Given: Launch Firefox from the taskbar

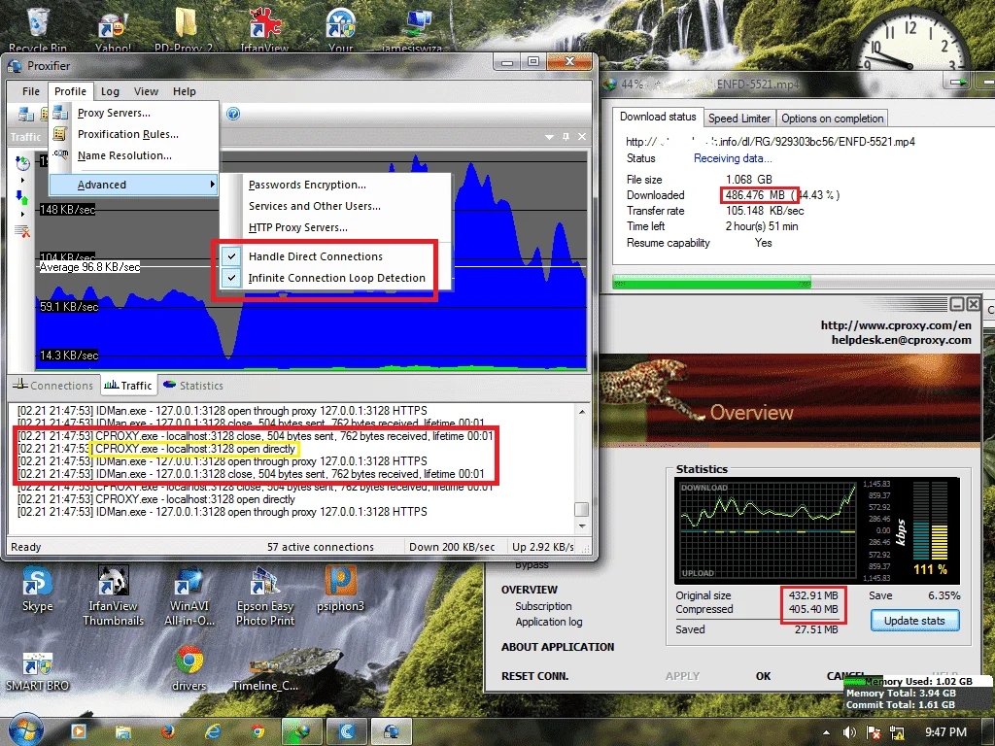Looking at the screenshot, I should (167, 732).
